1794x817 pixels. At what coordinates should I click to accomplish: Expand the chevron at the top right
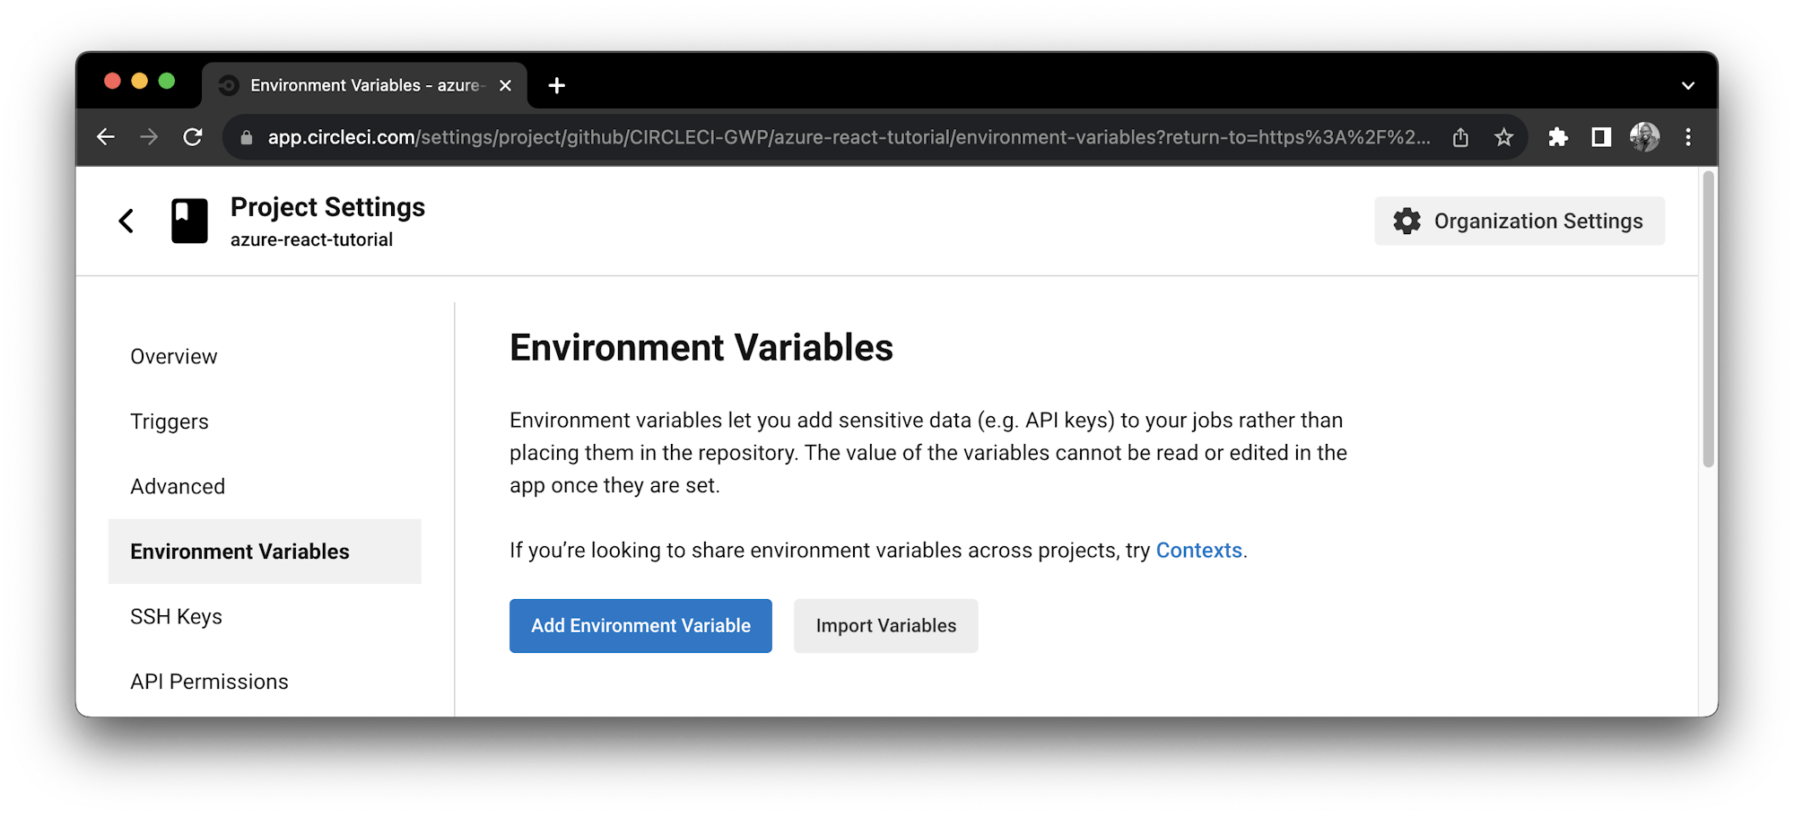coord(1688,85)
